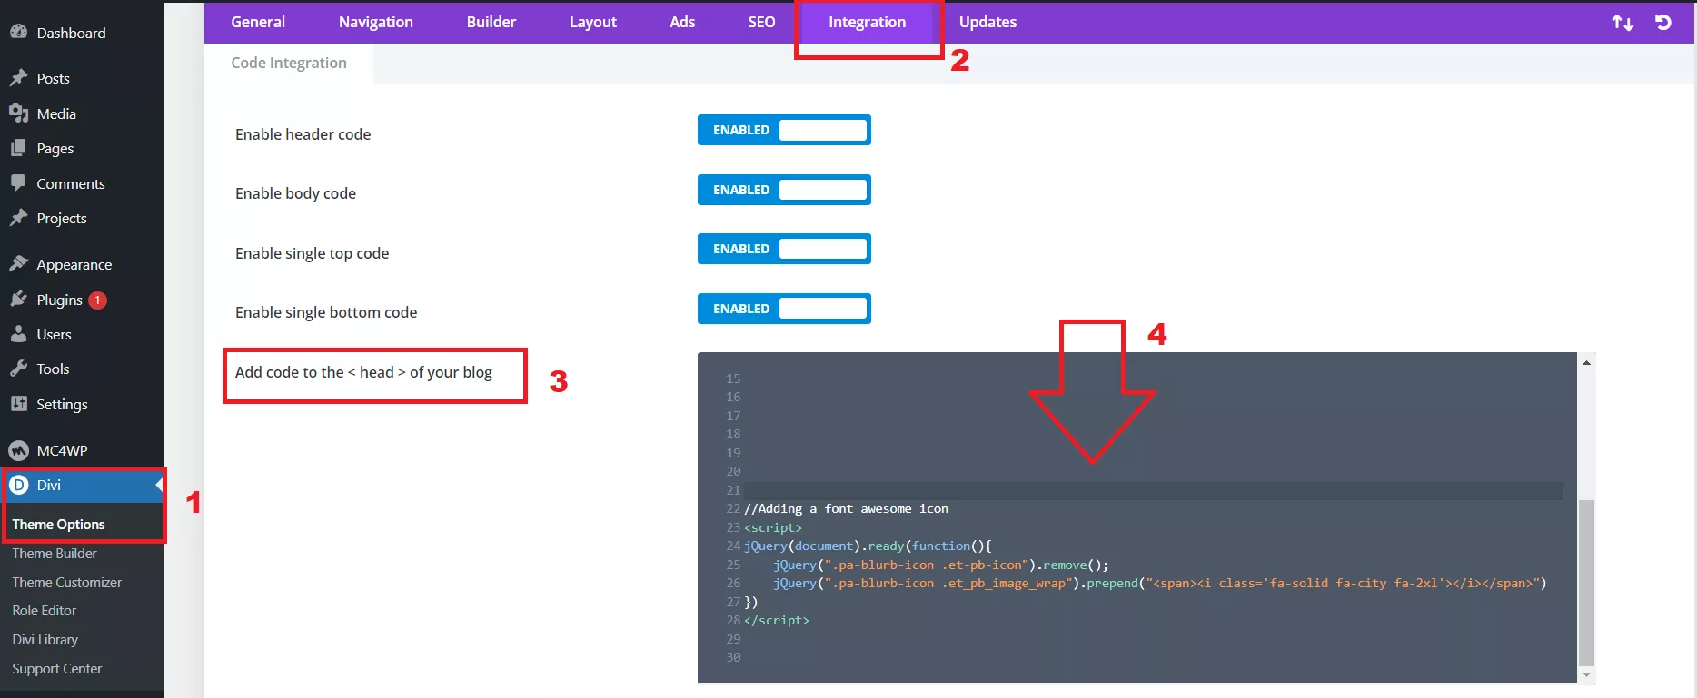Click the Comments bubble icon

point(18,182)
